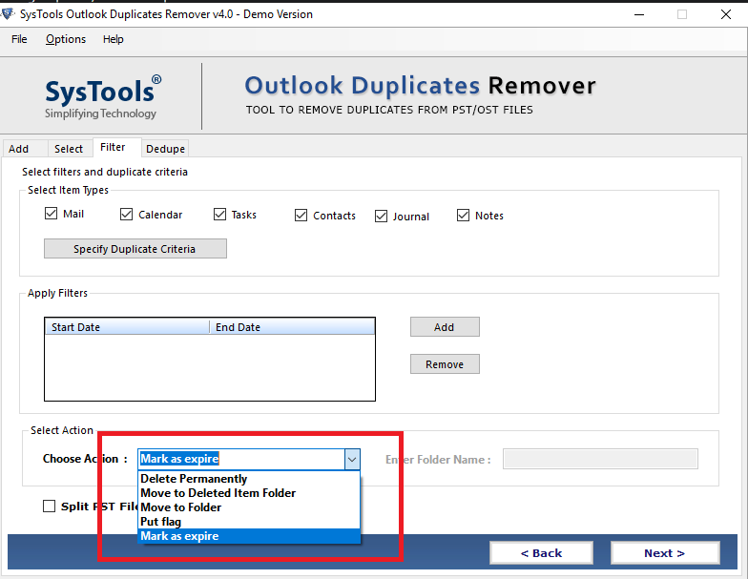Switch to the Dedupe tab
748x579 pixels.
[166, 149]
